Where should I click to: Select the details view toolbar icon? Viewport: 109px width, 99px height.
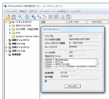(x=56, y=17)
